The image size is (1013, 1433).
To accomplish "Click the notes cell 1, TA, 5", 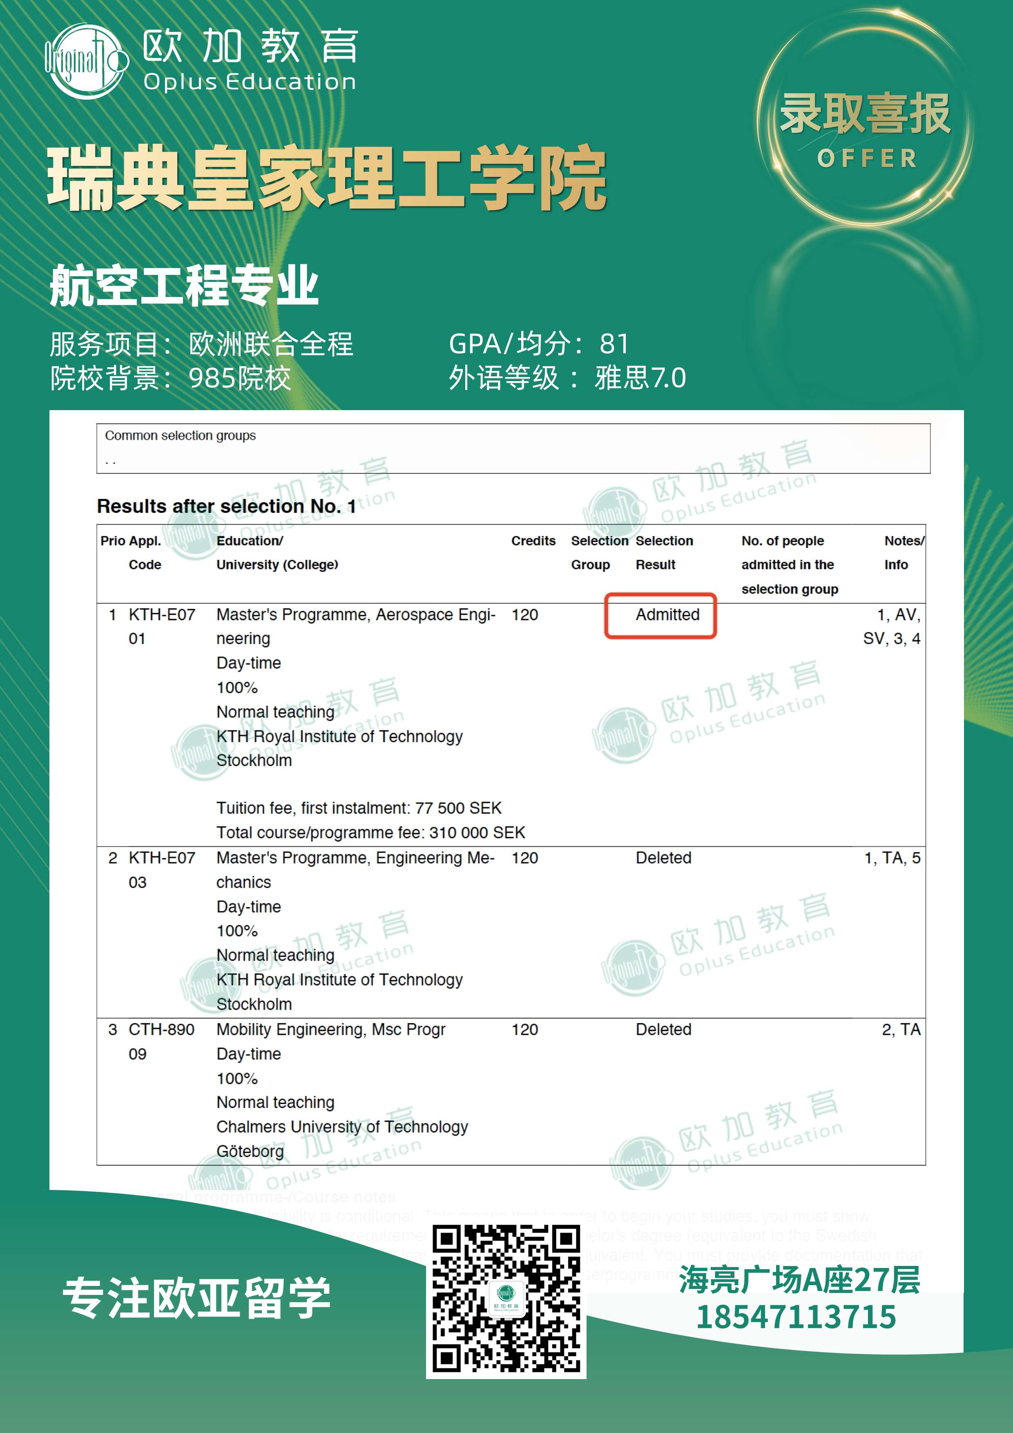I will pyautogui.click(x=892, y=858).
